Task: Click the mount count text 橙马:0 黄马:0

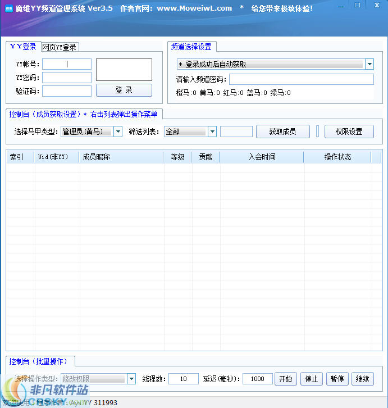Action: click(x=198, y=93)
